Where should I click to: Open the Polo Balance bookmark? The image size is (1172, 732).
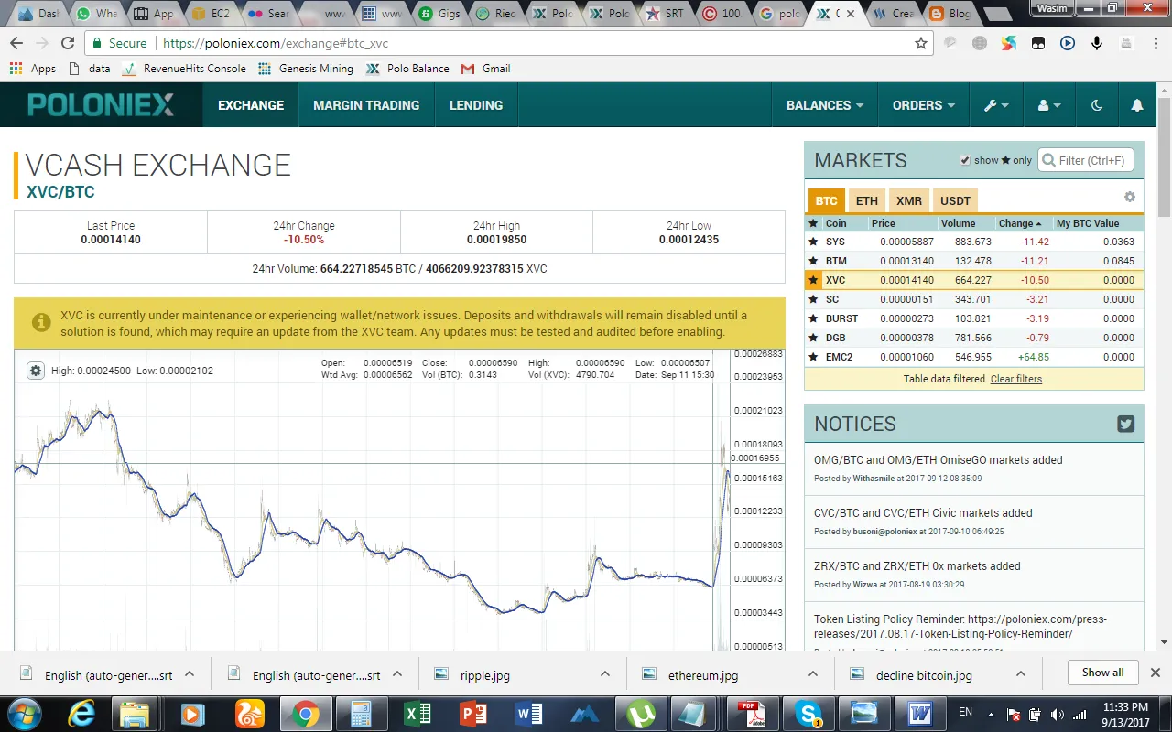click(x=407, y=69)
